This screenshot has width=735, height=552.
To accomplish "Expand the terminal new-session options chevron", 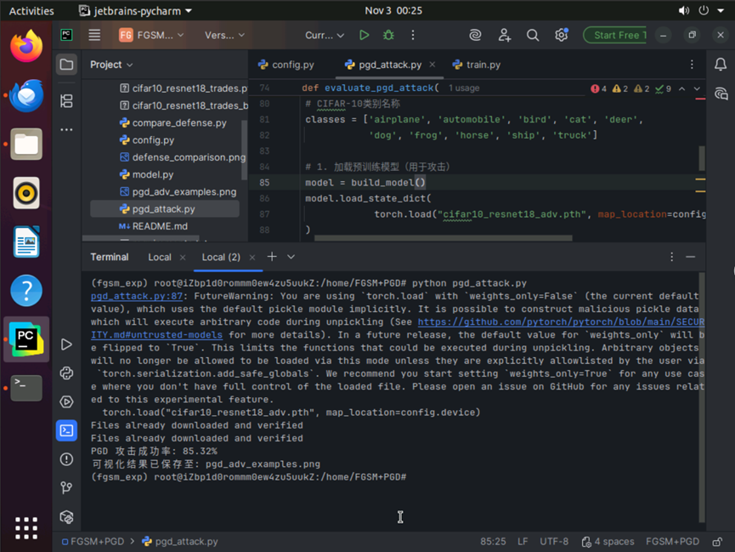I will click(291, 257).
